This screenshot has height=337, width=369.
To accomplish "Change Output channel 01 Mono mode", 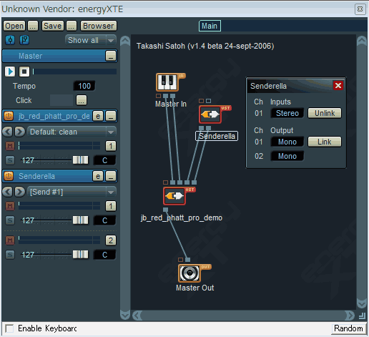I will click(x=287, y=142).
